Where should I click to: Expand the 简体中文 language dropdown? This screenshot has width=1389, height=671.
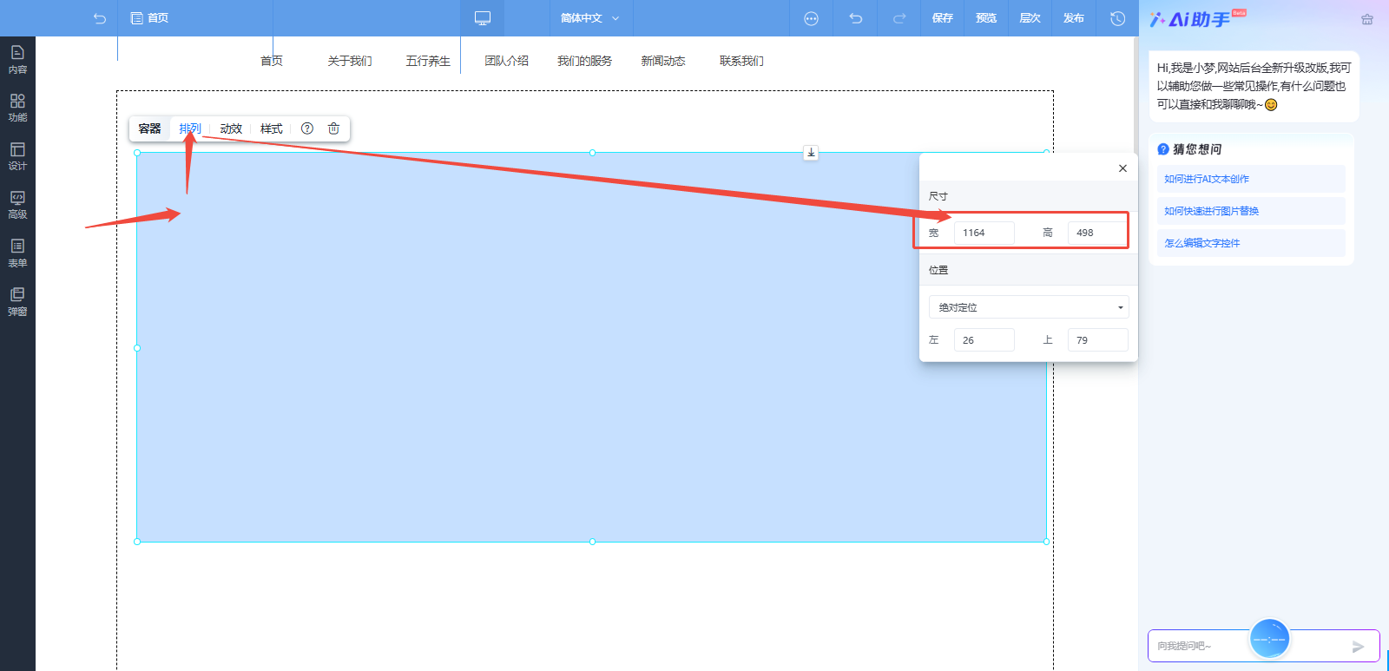[590, 18]
